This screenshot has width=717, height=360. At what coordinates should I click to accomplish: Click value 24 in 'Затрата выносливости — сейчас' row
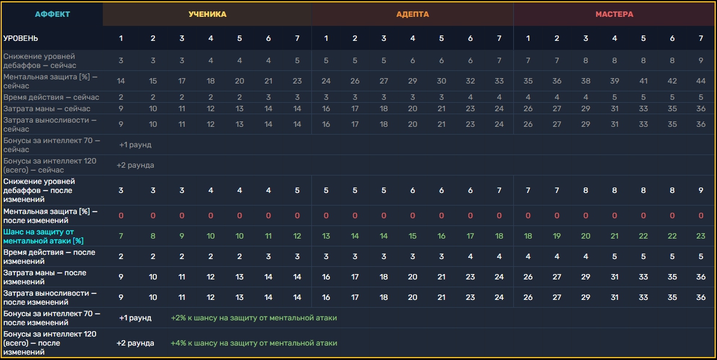499,124
